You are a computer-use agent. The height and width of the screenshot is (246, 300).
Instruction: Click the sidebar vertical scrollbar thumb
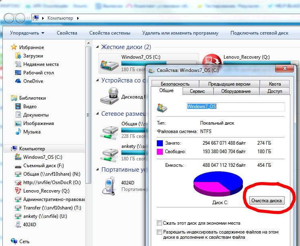(88, 115)
